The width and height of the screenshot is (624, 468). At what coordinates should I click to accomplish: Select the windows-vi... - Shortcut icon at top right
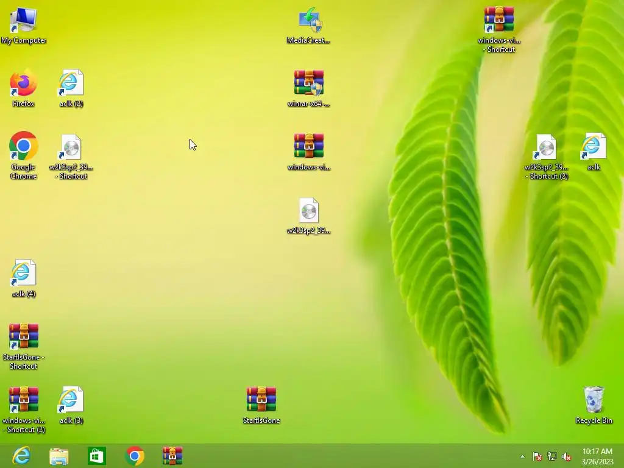498,30
